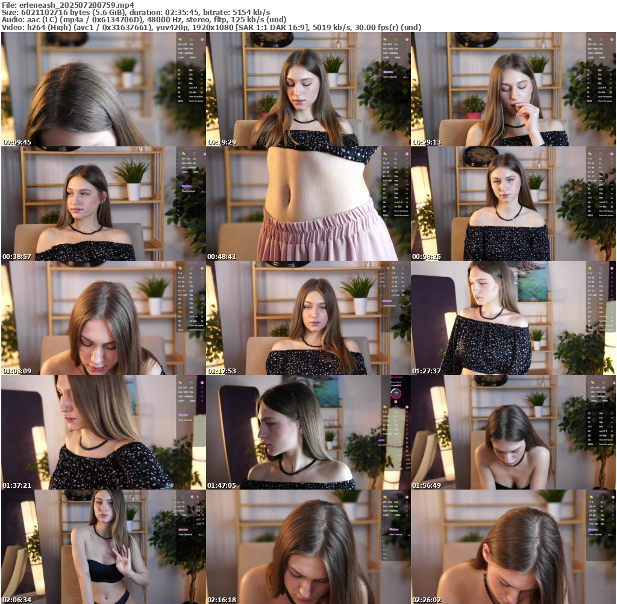Click the thumbnail timestamped 02:26:02
Image resolution: width=617 pixels, height=604 pixels.
(513, 547)
